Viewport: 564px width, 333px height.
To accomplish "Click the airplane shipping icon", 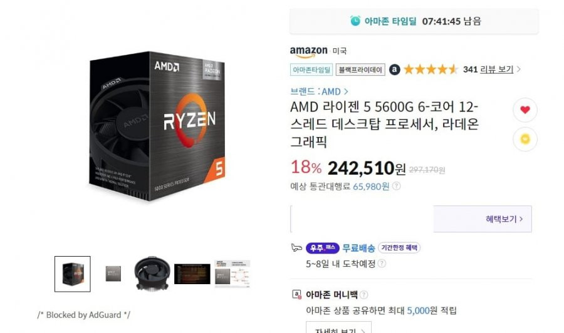I will point(296,247).
